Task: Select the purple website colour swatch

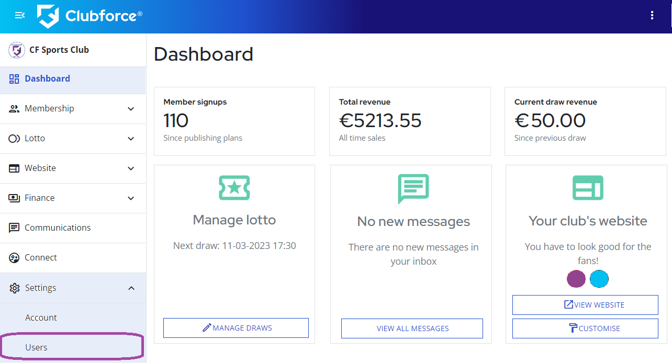Action: 576,279
